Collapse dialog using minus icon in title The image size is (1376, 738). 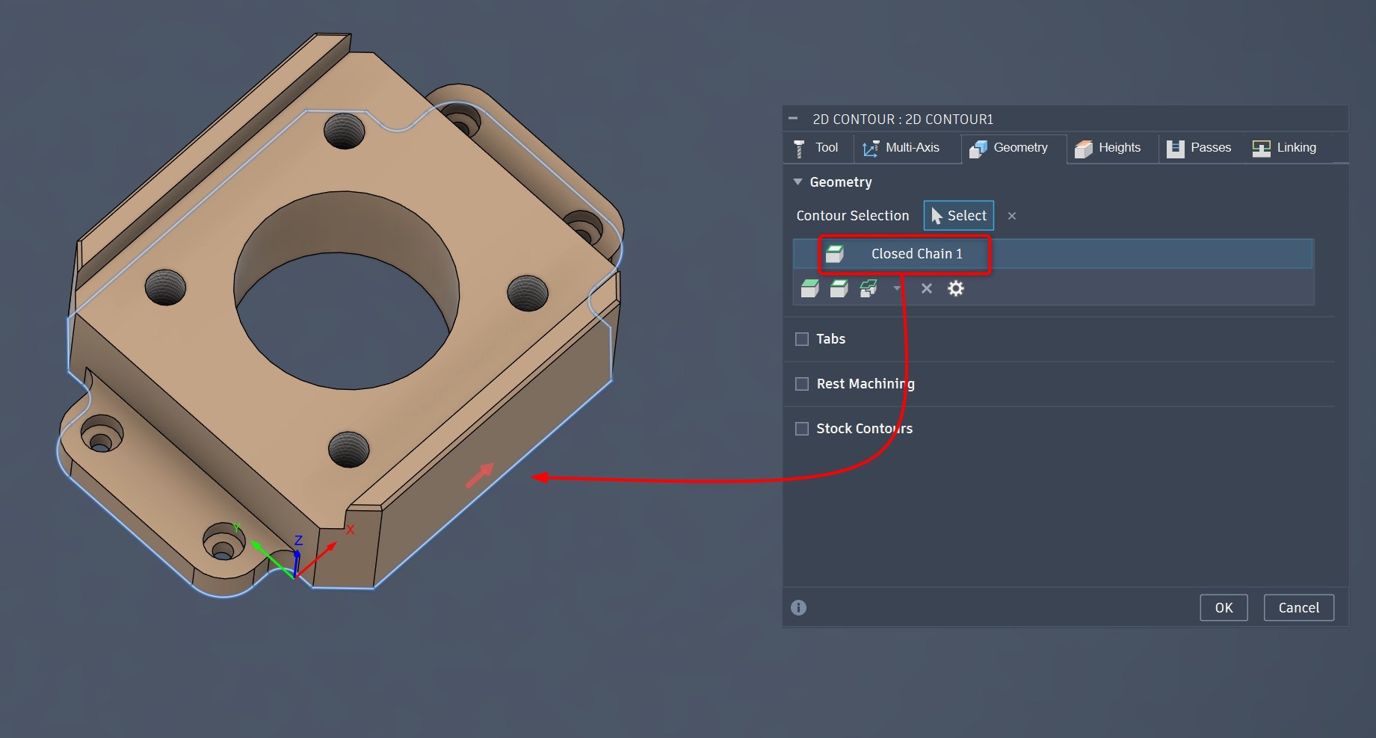(x=793, y=119)
